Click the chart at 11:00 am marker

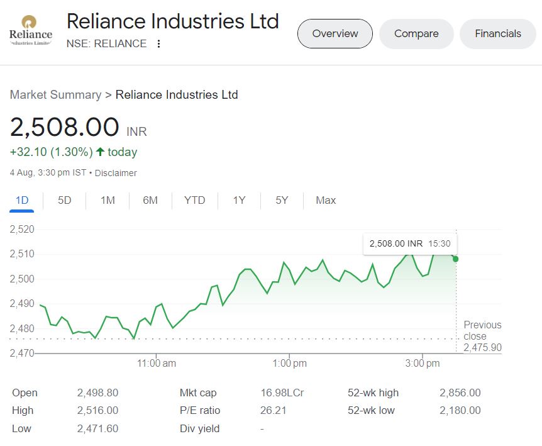(x=157, y=363)
